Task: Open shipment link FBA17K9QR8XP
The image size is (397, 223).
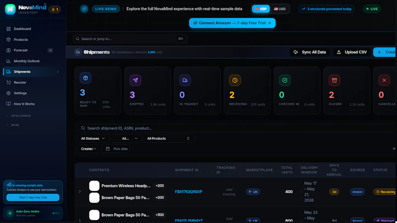Action: pos(189,192)
